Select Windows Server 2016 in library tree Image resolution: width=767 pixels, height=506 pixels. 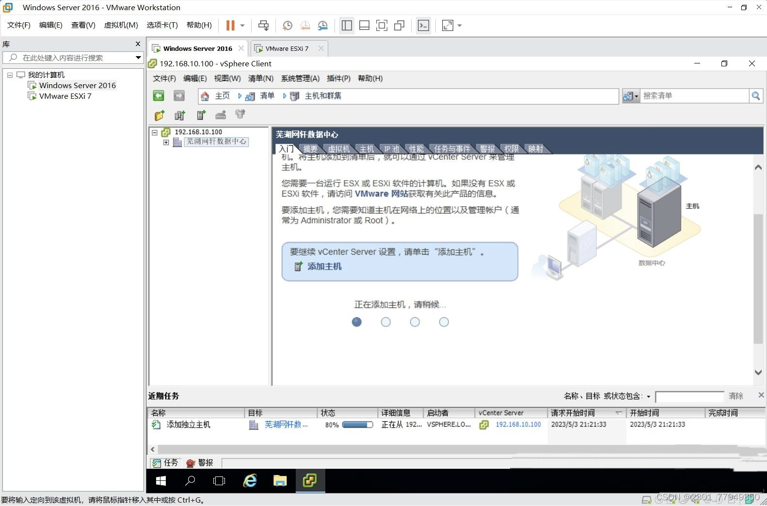tap(77, 85)
